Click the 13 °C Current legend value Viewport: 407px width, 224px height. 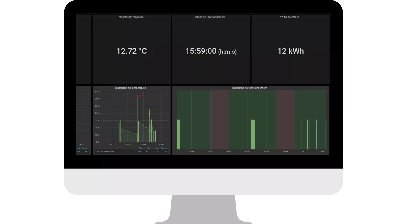[x=164, y=151]
